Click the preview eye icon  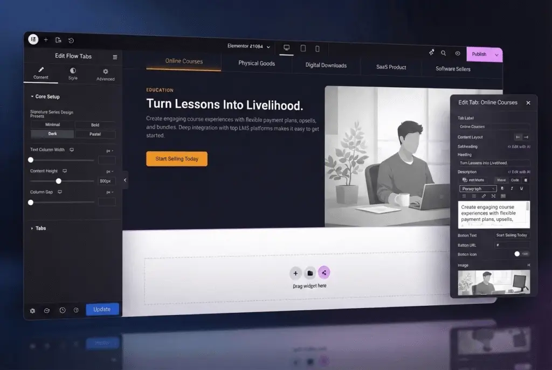pyautogui.click(x=458, y=53)
